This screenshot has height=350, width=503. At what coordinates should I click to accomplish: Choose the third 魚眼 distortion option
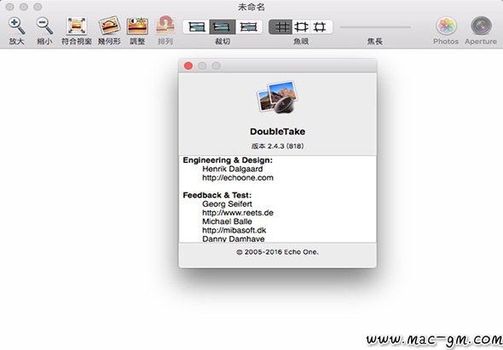pyautogui.click(x=321, y=27)
